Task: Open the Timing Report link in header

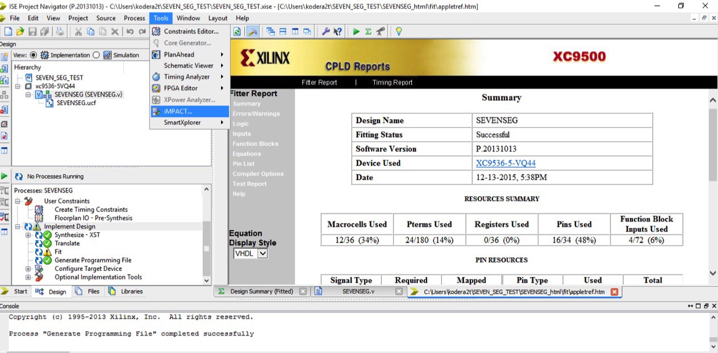Action: click(x=393, y=83)
